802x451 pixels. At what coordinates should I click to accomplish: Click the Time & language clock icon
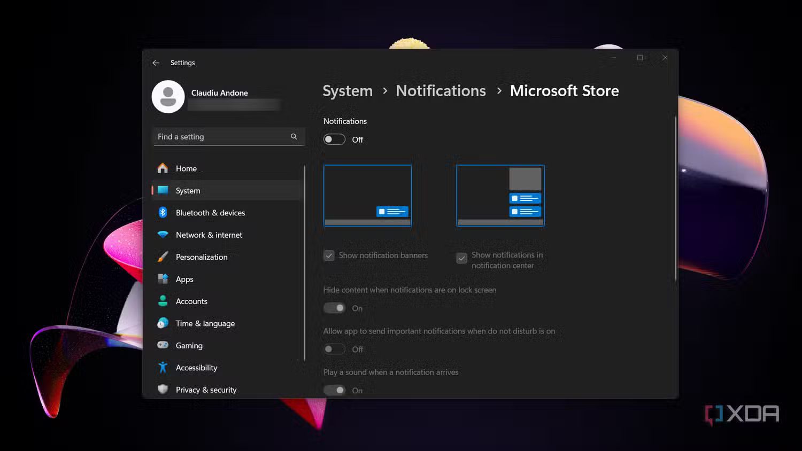[163, 323]
